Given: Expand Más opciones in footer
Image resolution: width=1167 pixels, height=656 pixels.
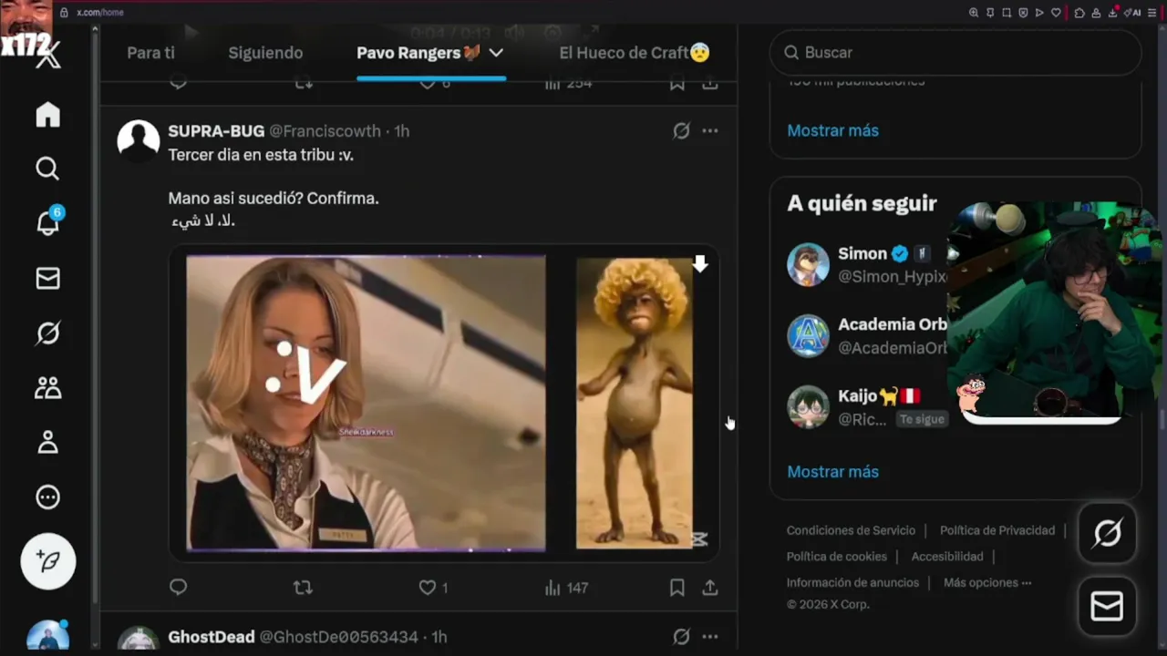Looking at the screenshot, I should pyautogui.click(x=987, y=583).
